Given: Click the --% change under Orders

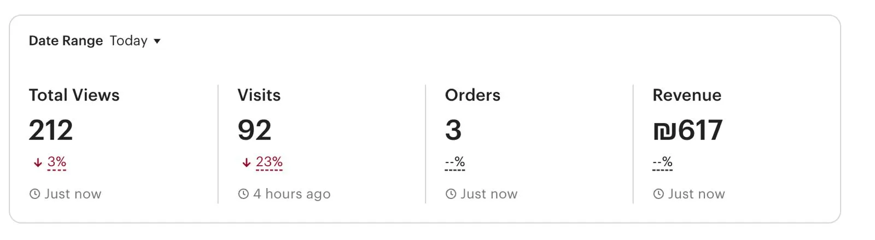Looking at the screenshot, I should pos(455,162).
